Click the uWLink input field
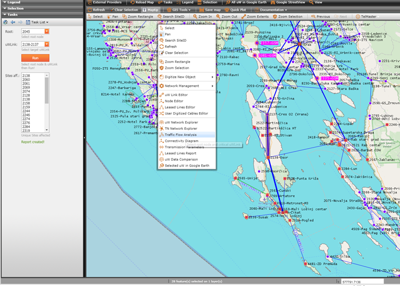The image size is (400, 286). point(33,45)
